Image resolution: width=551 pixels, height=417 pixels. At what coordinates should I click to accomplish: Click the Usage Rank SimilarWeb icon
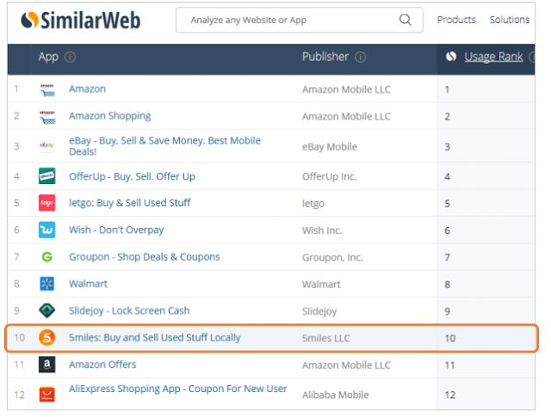point(450,57)
